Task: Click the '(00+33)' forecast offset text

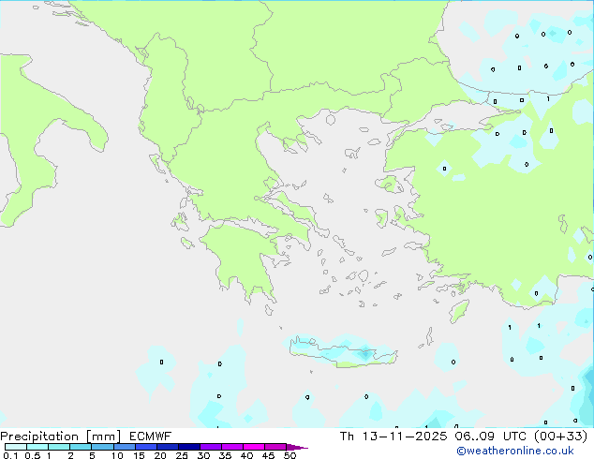Action: pos(560,437)
